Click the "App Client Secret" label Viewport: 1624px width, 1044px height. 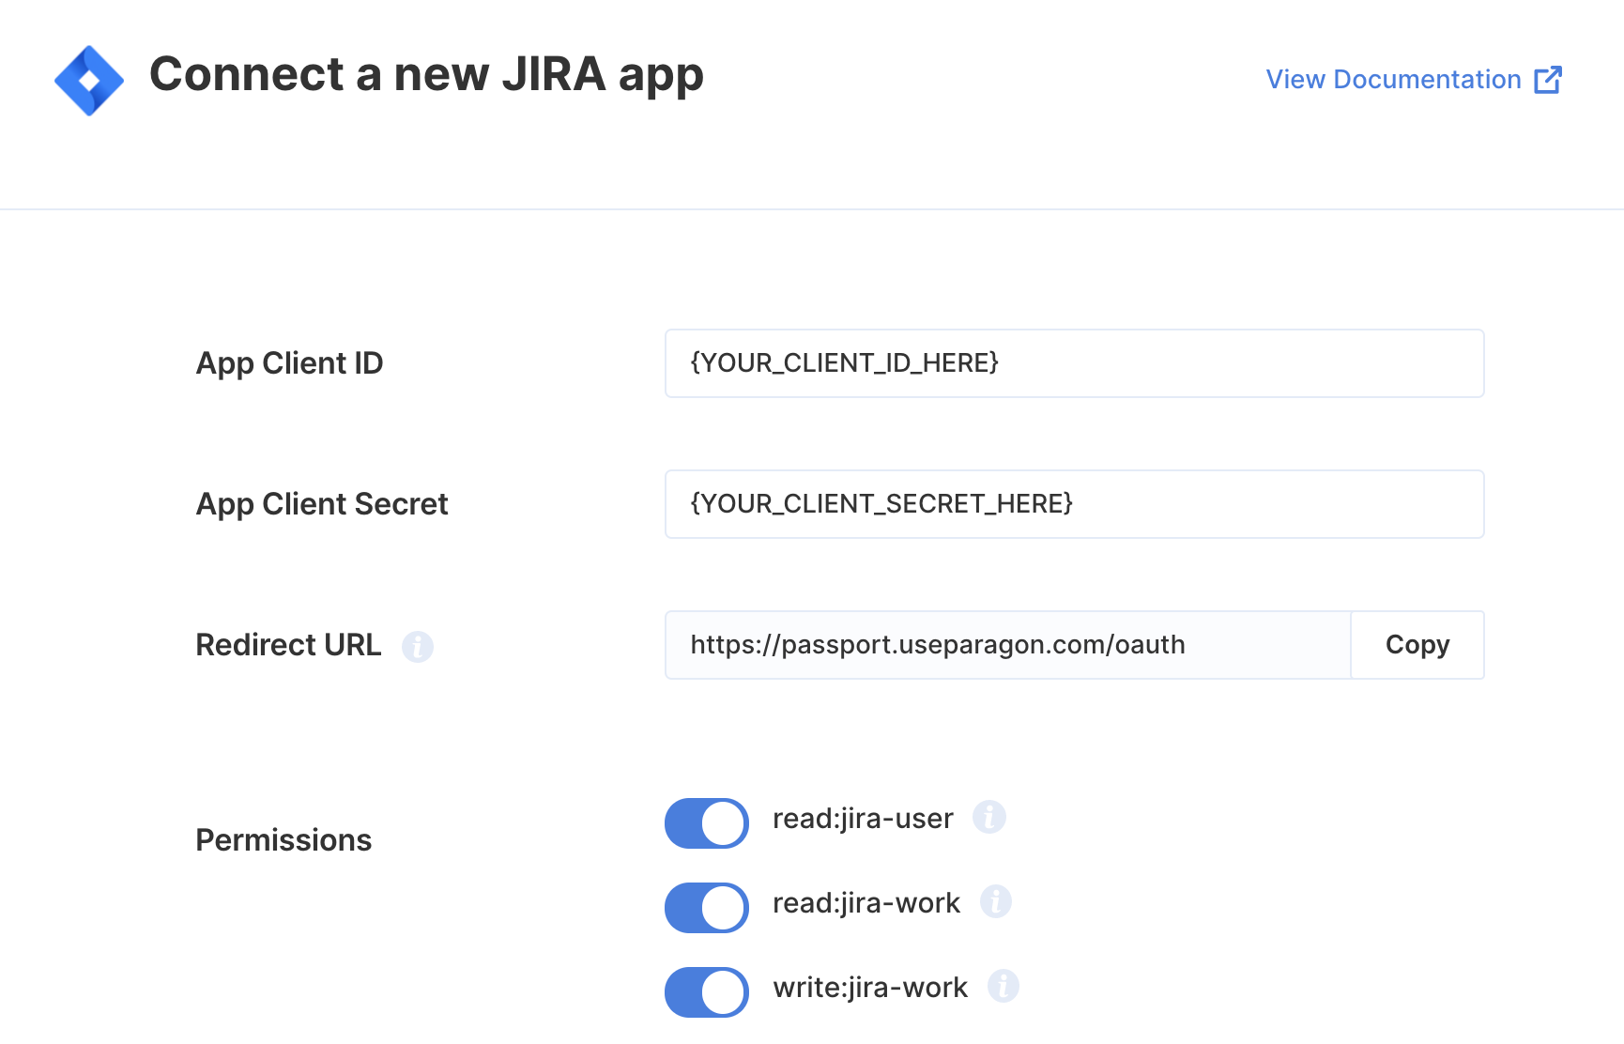click(322, 504)
